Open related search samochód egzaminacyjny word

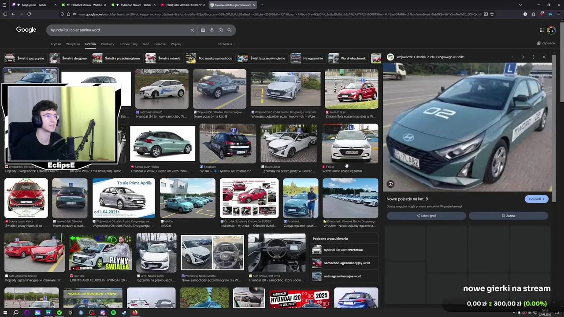[x=344, y=263]
